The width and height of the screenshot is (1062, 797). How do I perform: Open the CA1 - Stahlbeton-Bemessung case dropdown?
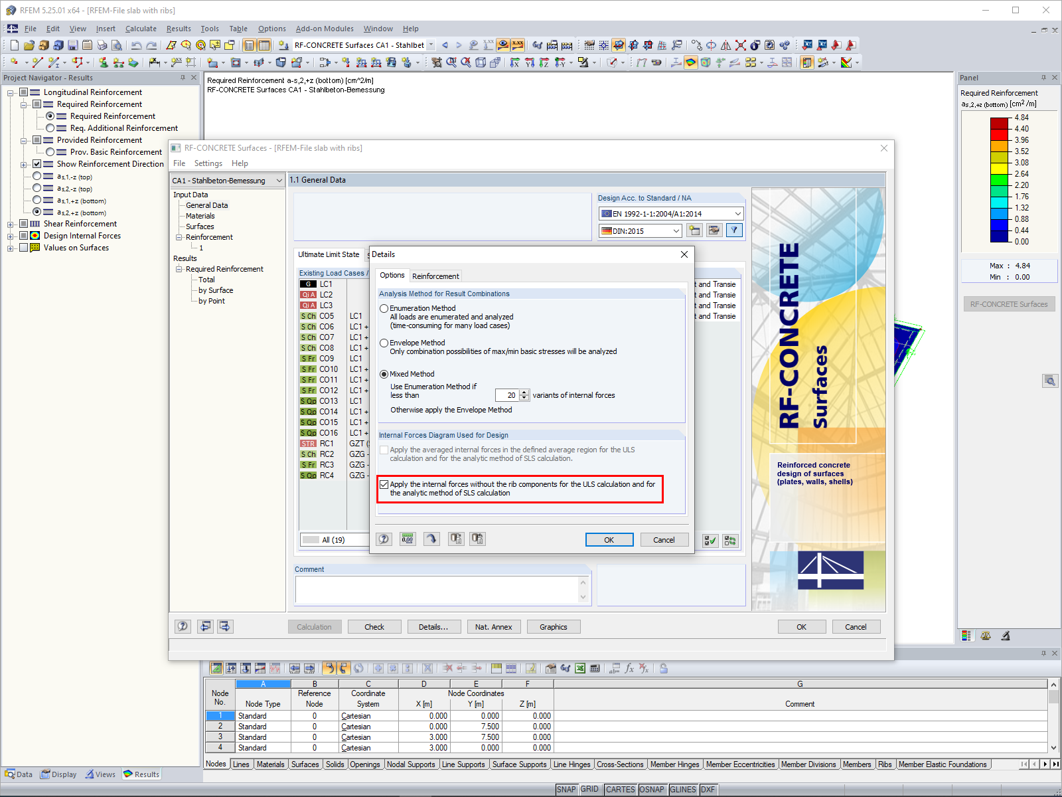click(279, 180)
